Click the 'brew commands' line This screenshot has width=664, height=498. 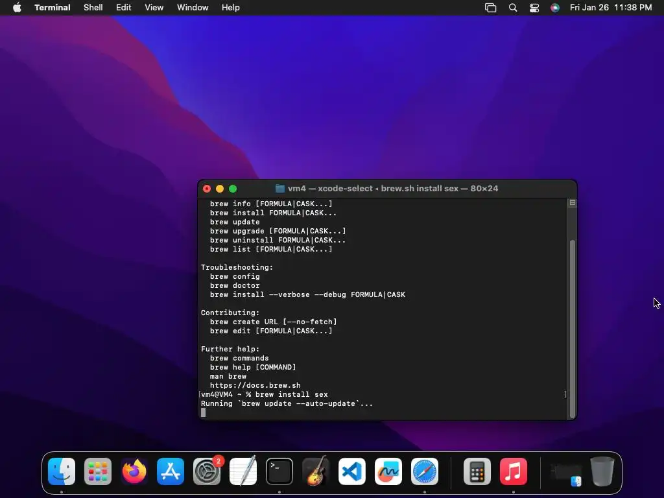pyautogui.click(x=239, y=358)
